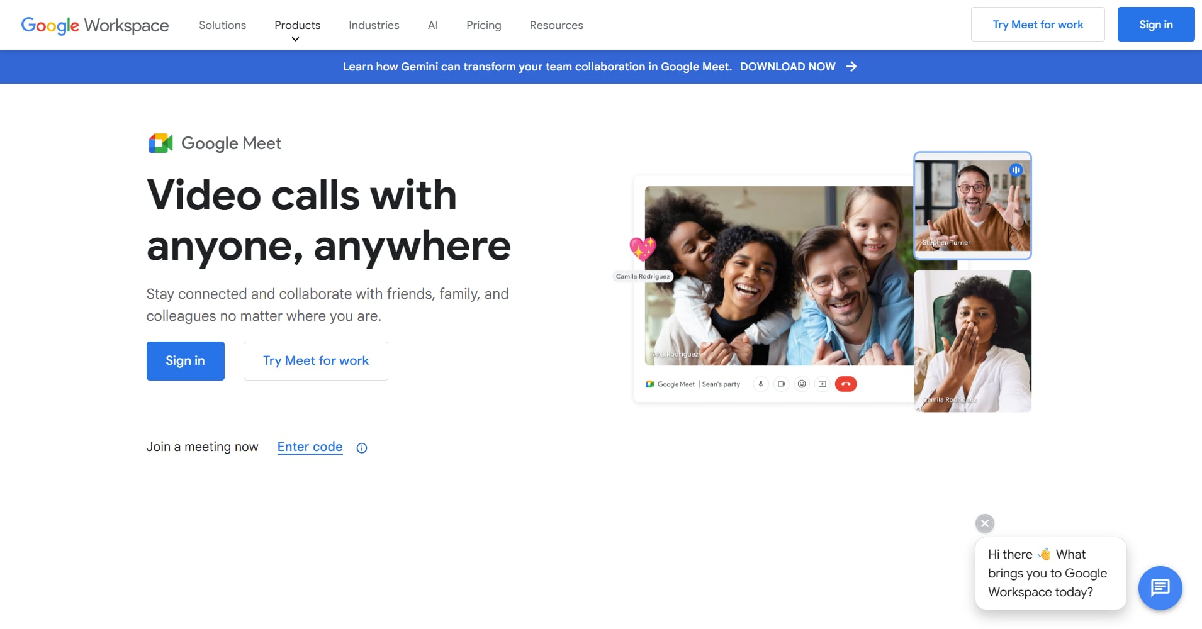This screenshot has width=1202, height=629.
Task: Click the header Sign in button
Action: [x=1156, y=25]
